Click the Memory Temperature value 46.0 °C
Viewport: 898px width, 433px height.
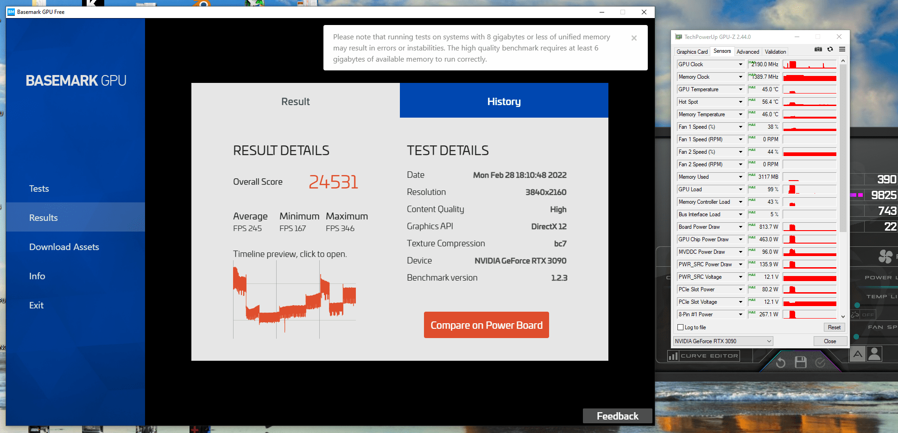770,114
